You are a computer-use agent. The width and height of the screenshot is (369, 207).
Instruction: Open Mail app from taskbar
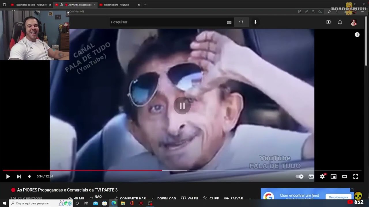coord(95,203)
